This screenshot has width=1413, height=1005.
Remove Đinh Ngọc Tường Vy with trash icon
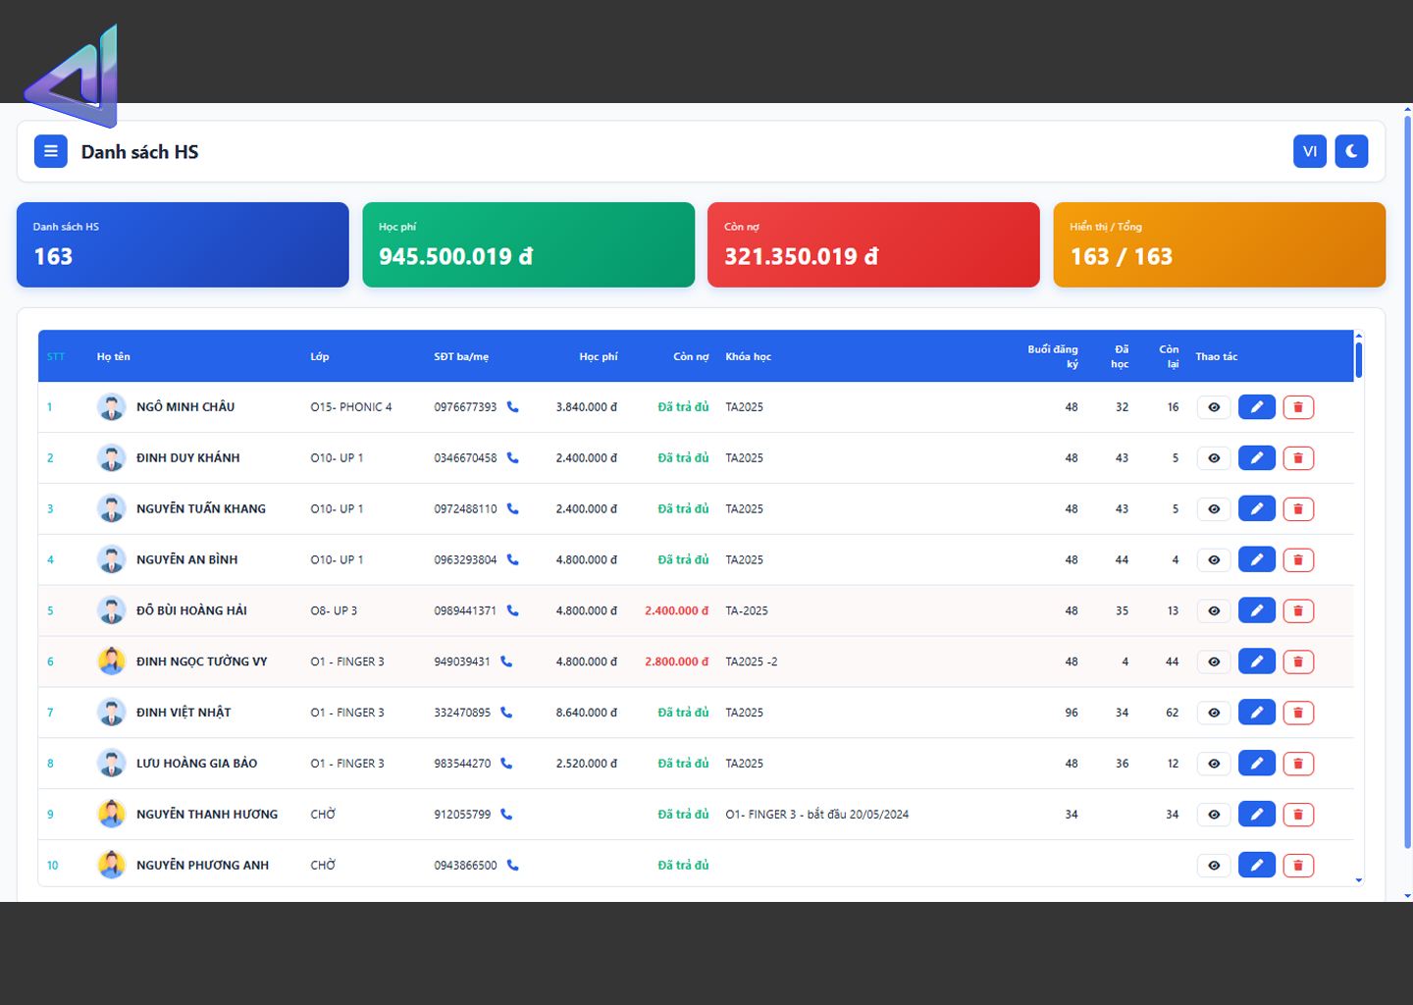point(1298,661)
